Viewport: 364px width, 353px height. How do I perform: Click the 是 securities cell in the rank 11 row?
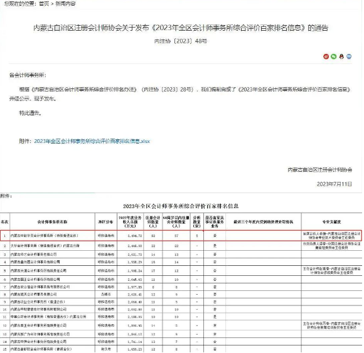click(215, 317)
